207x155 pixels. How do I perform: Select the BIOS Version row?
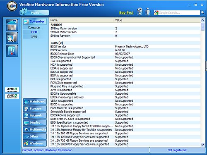(x=125, y=50)
